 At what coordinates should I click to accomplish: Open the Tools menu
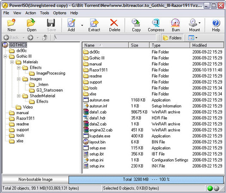pos(44,13)
